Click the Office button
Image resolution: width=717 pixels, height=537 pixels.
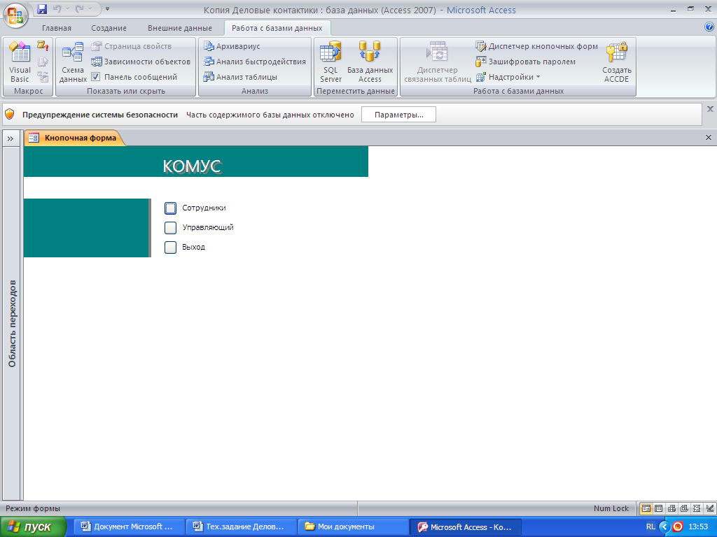15,15
